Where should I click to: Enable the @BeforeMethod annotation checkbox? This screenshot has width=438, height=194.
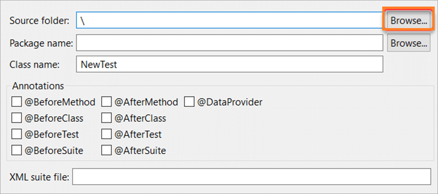16,102
